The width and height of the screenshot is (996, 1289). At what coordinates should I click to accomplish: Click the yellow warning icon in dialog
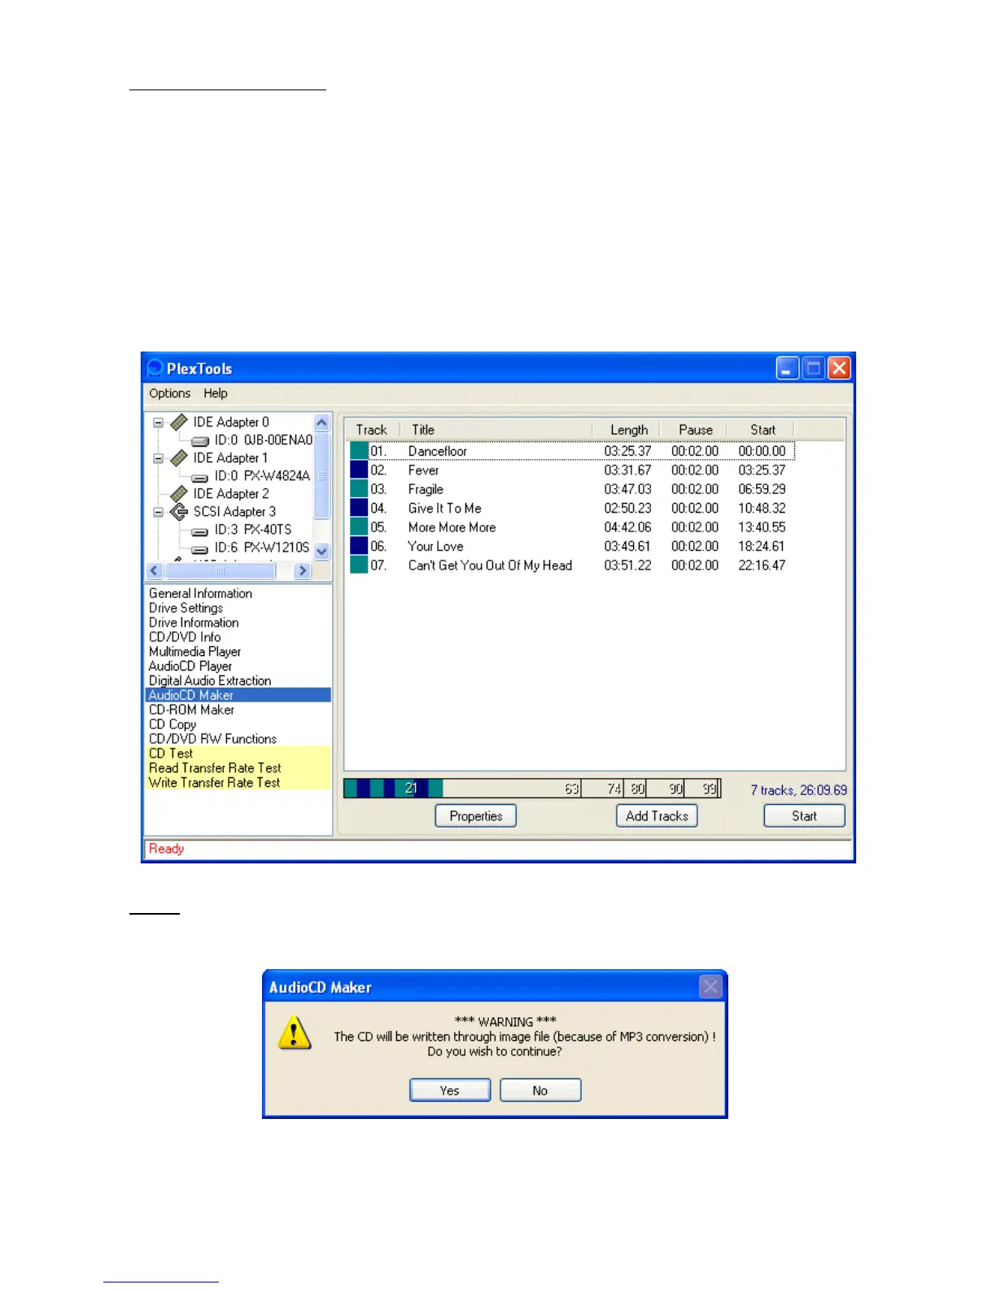click(x=295, y=1033)
